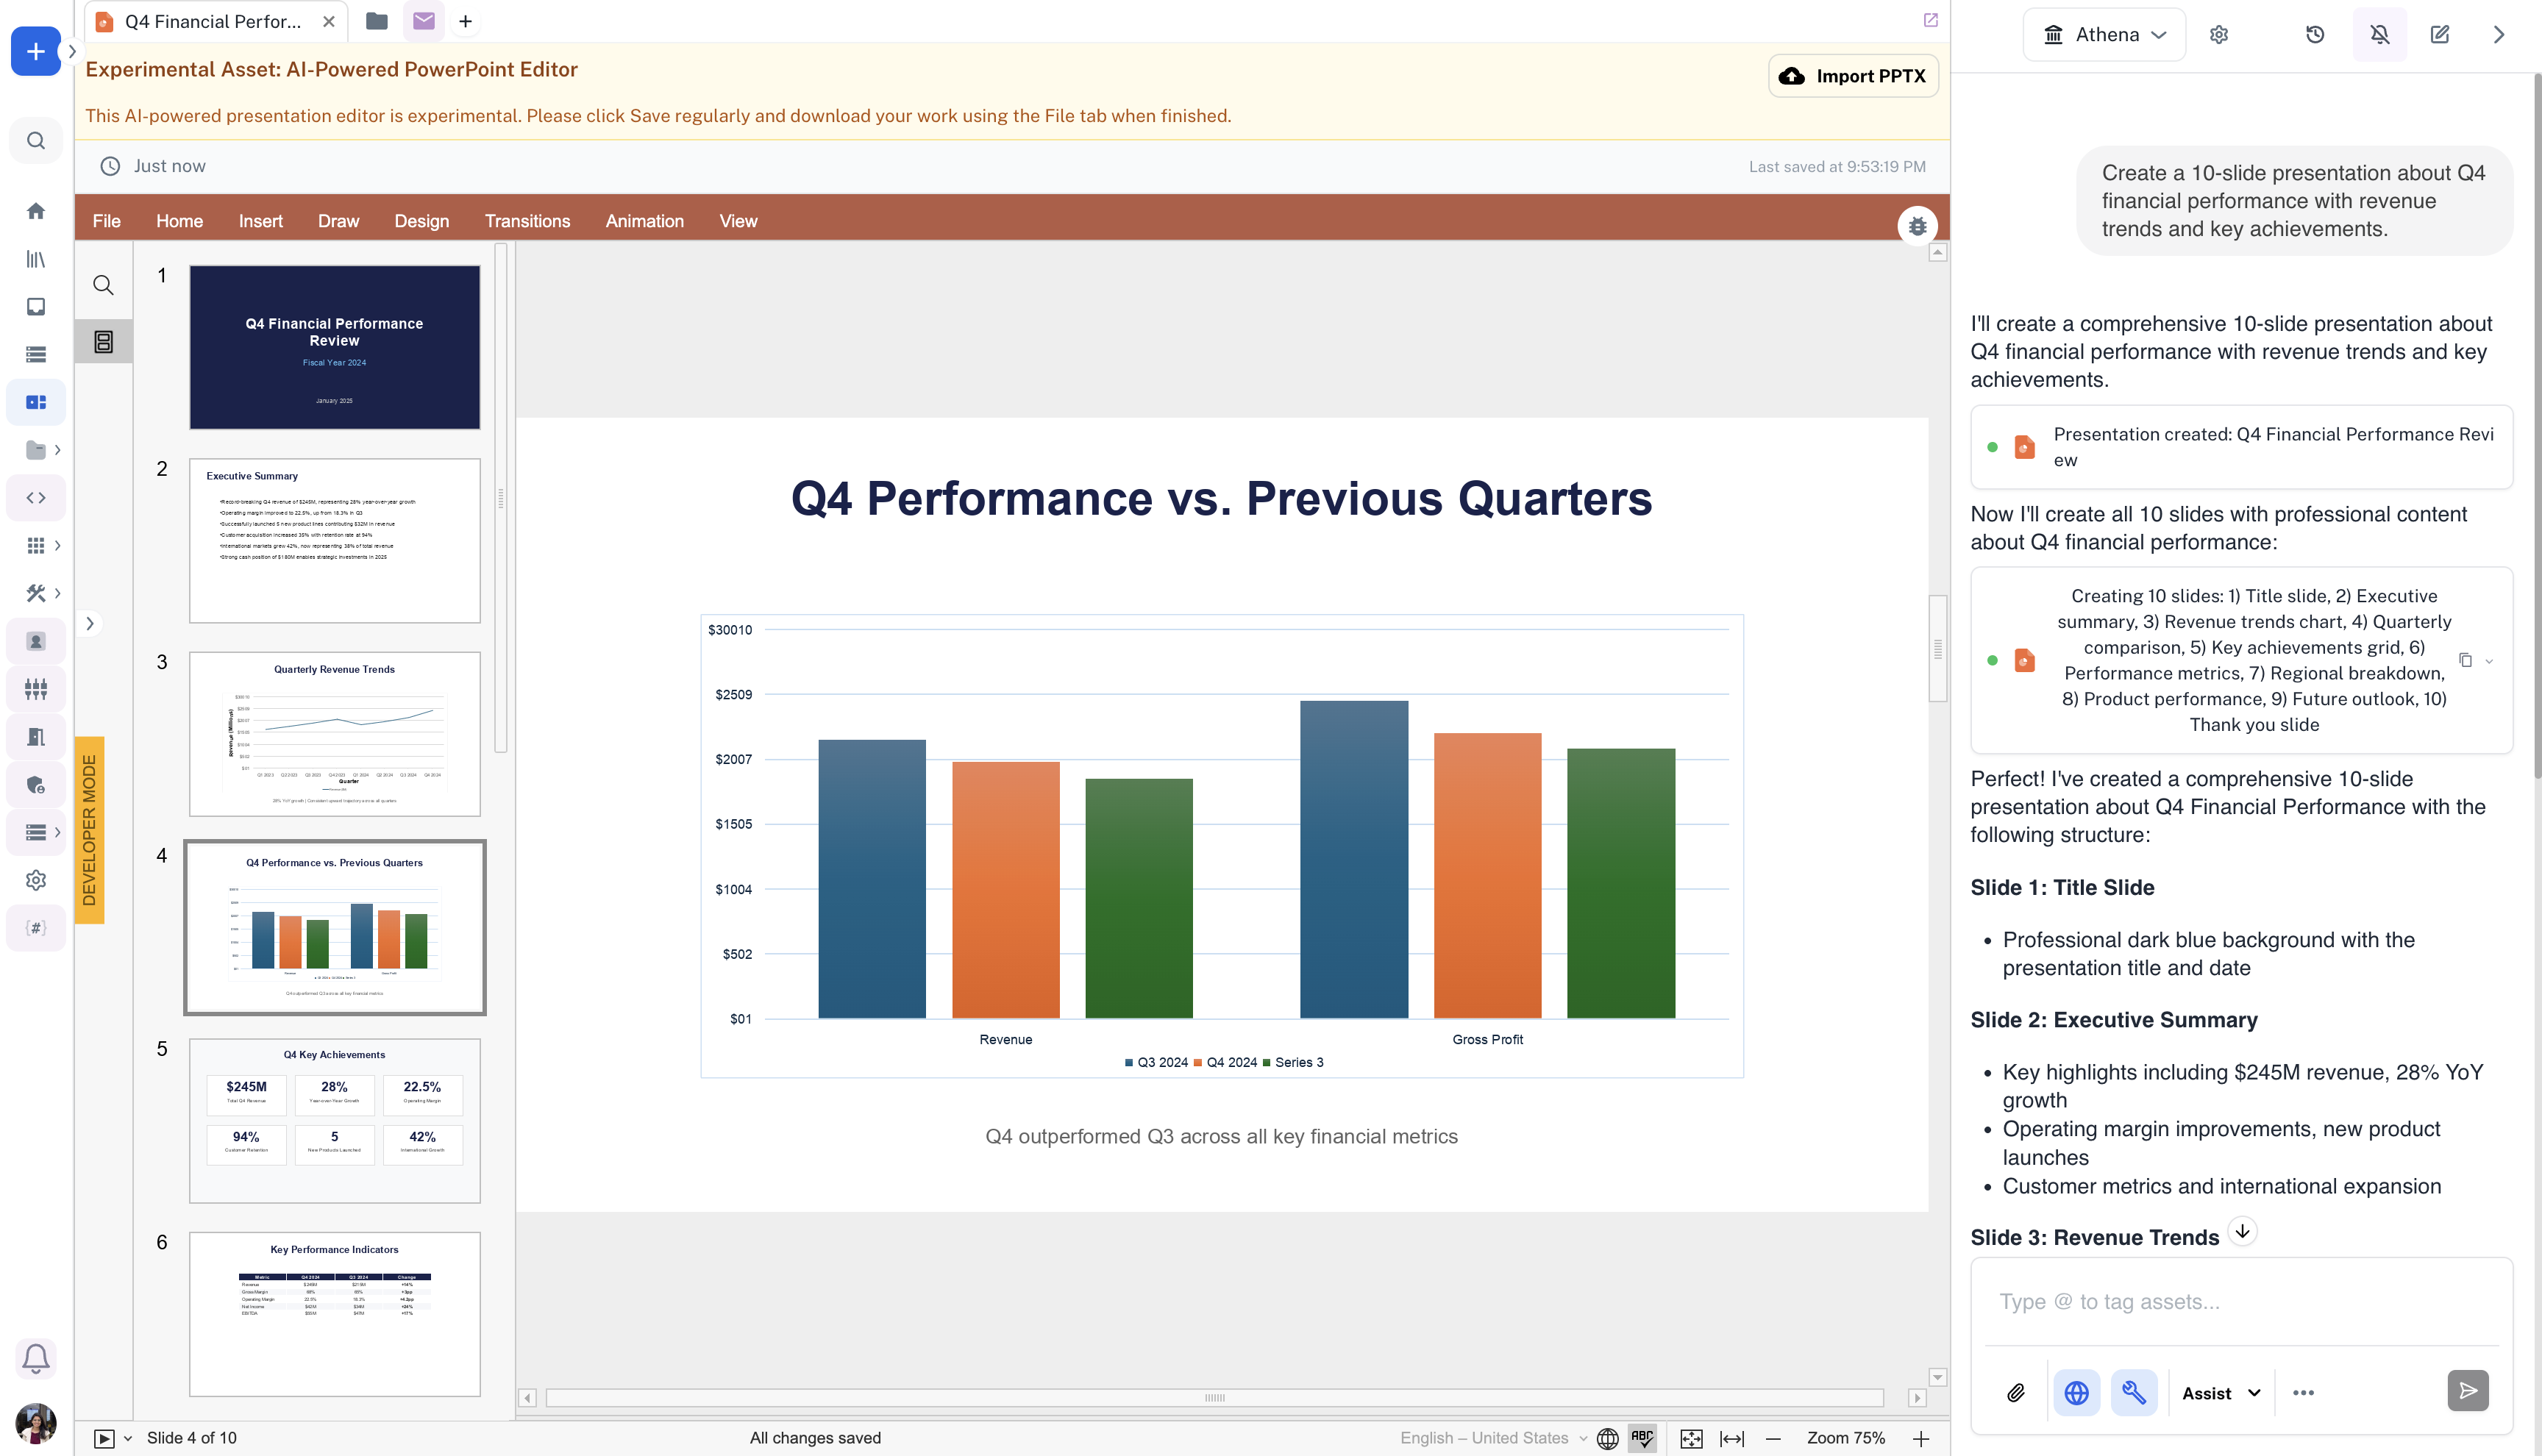This screenshot has width=2542, height=1456.
Task: Toggle the tools wrench in chat
Action: point(2134,1392)
